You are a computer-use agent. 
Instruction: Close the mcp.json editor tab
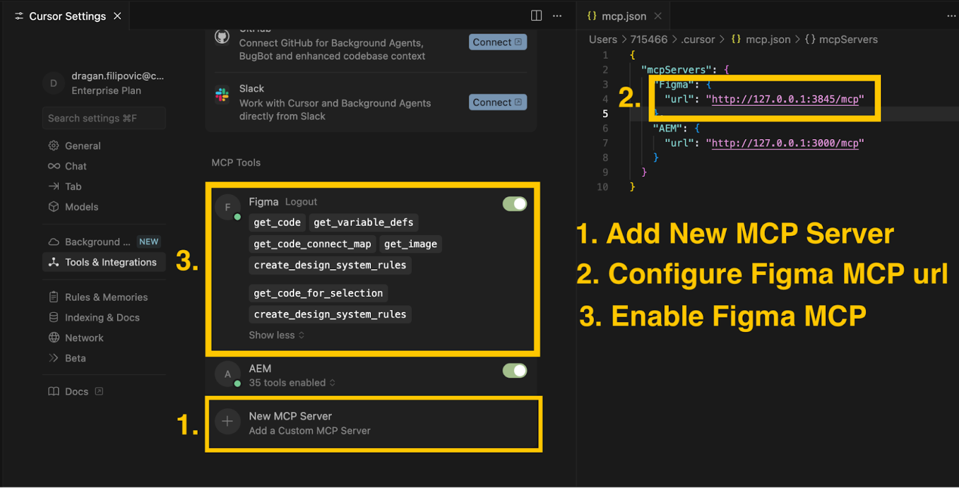658,16
